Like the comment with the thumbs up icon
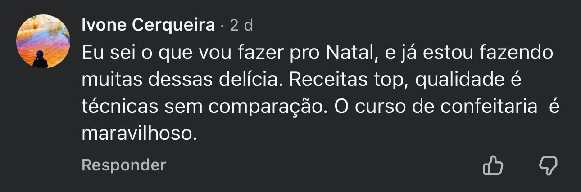 click(x=493, y=165)
